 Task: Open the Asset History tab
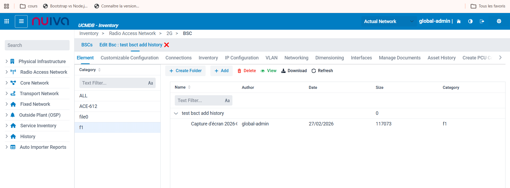pos(441,58)
